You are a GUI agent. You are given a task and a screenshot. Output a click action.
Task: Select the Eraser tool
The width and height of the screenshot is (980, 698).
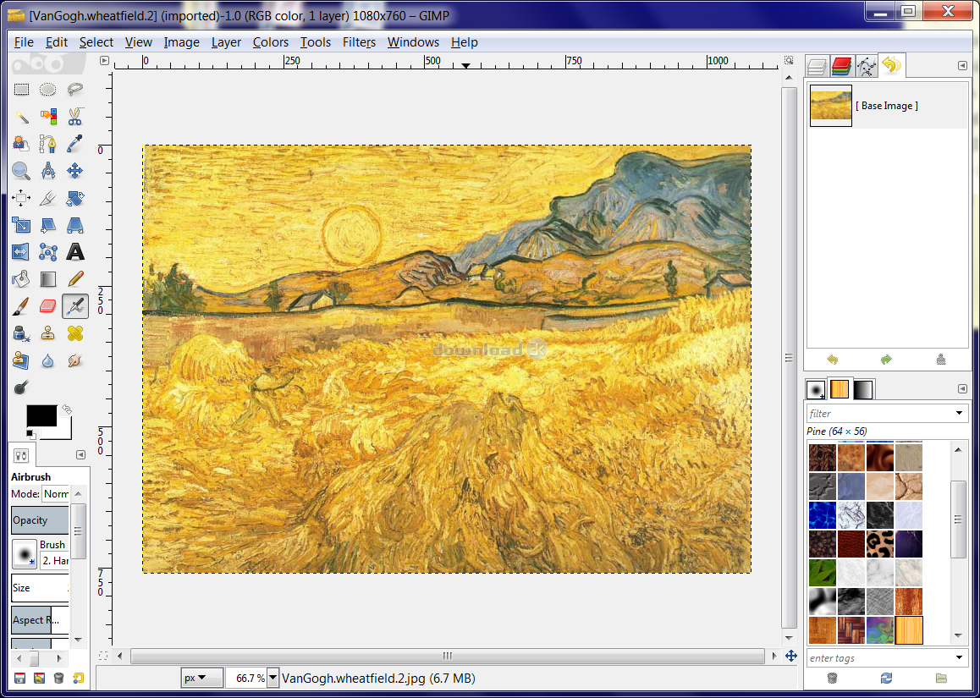47,305
